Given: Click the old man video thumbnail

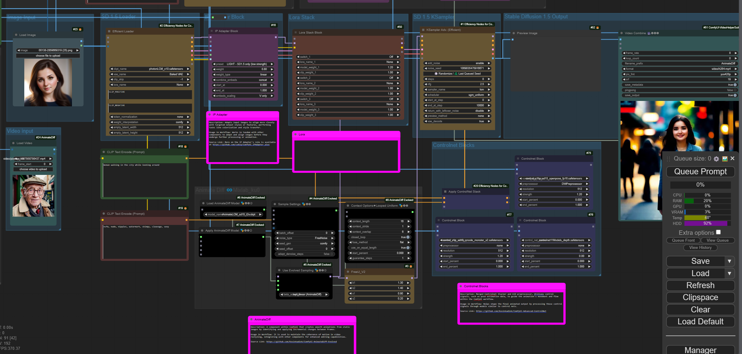Looking at the screenshot, I should 33,196.
